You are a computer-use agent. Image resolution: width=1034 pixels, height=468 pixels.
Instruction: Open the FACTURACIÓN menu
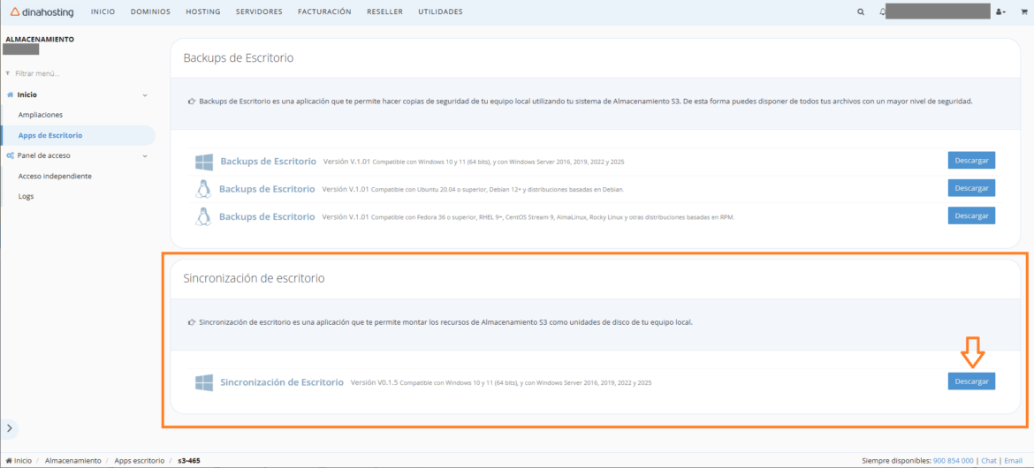pyautogui.click(x=324, y=11)
